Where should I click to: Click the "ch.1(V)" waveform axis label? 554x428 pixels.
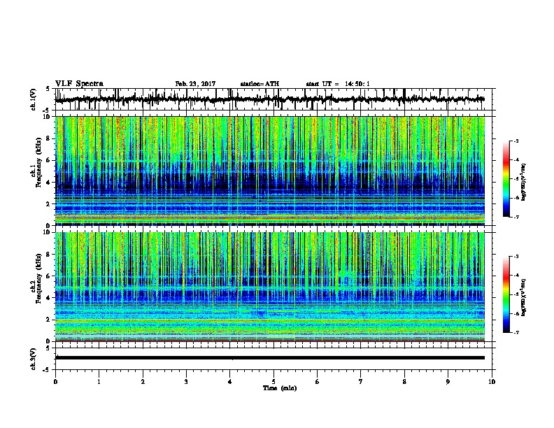(x=34, y=99)
